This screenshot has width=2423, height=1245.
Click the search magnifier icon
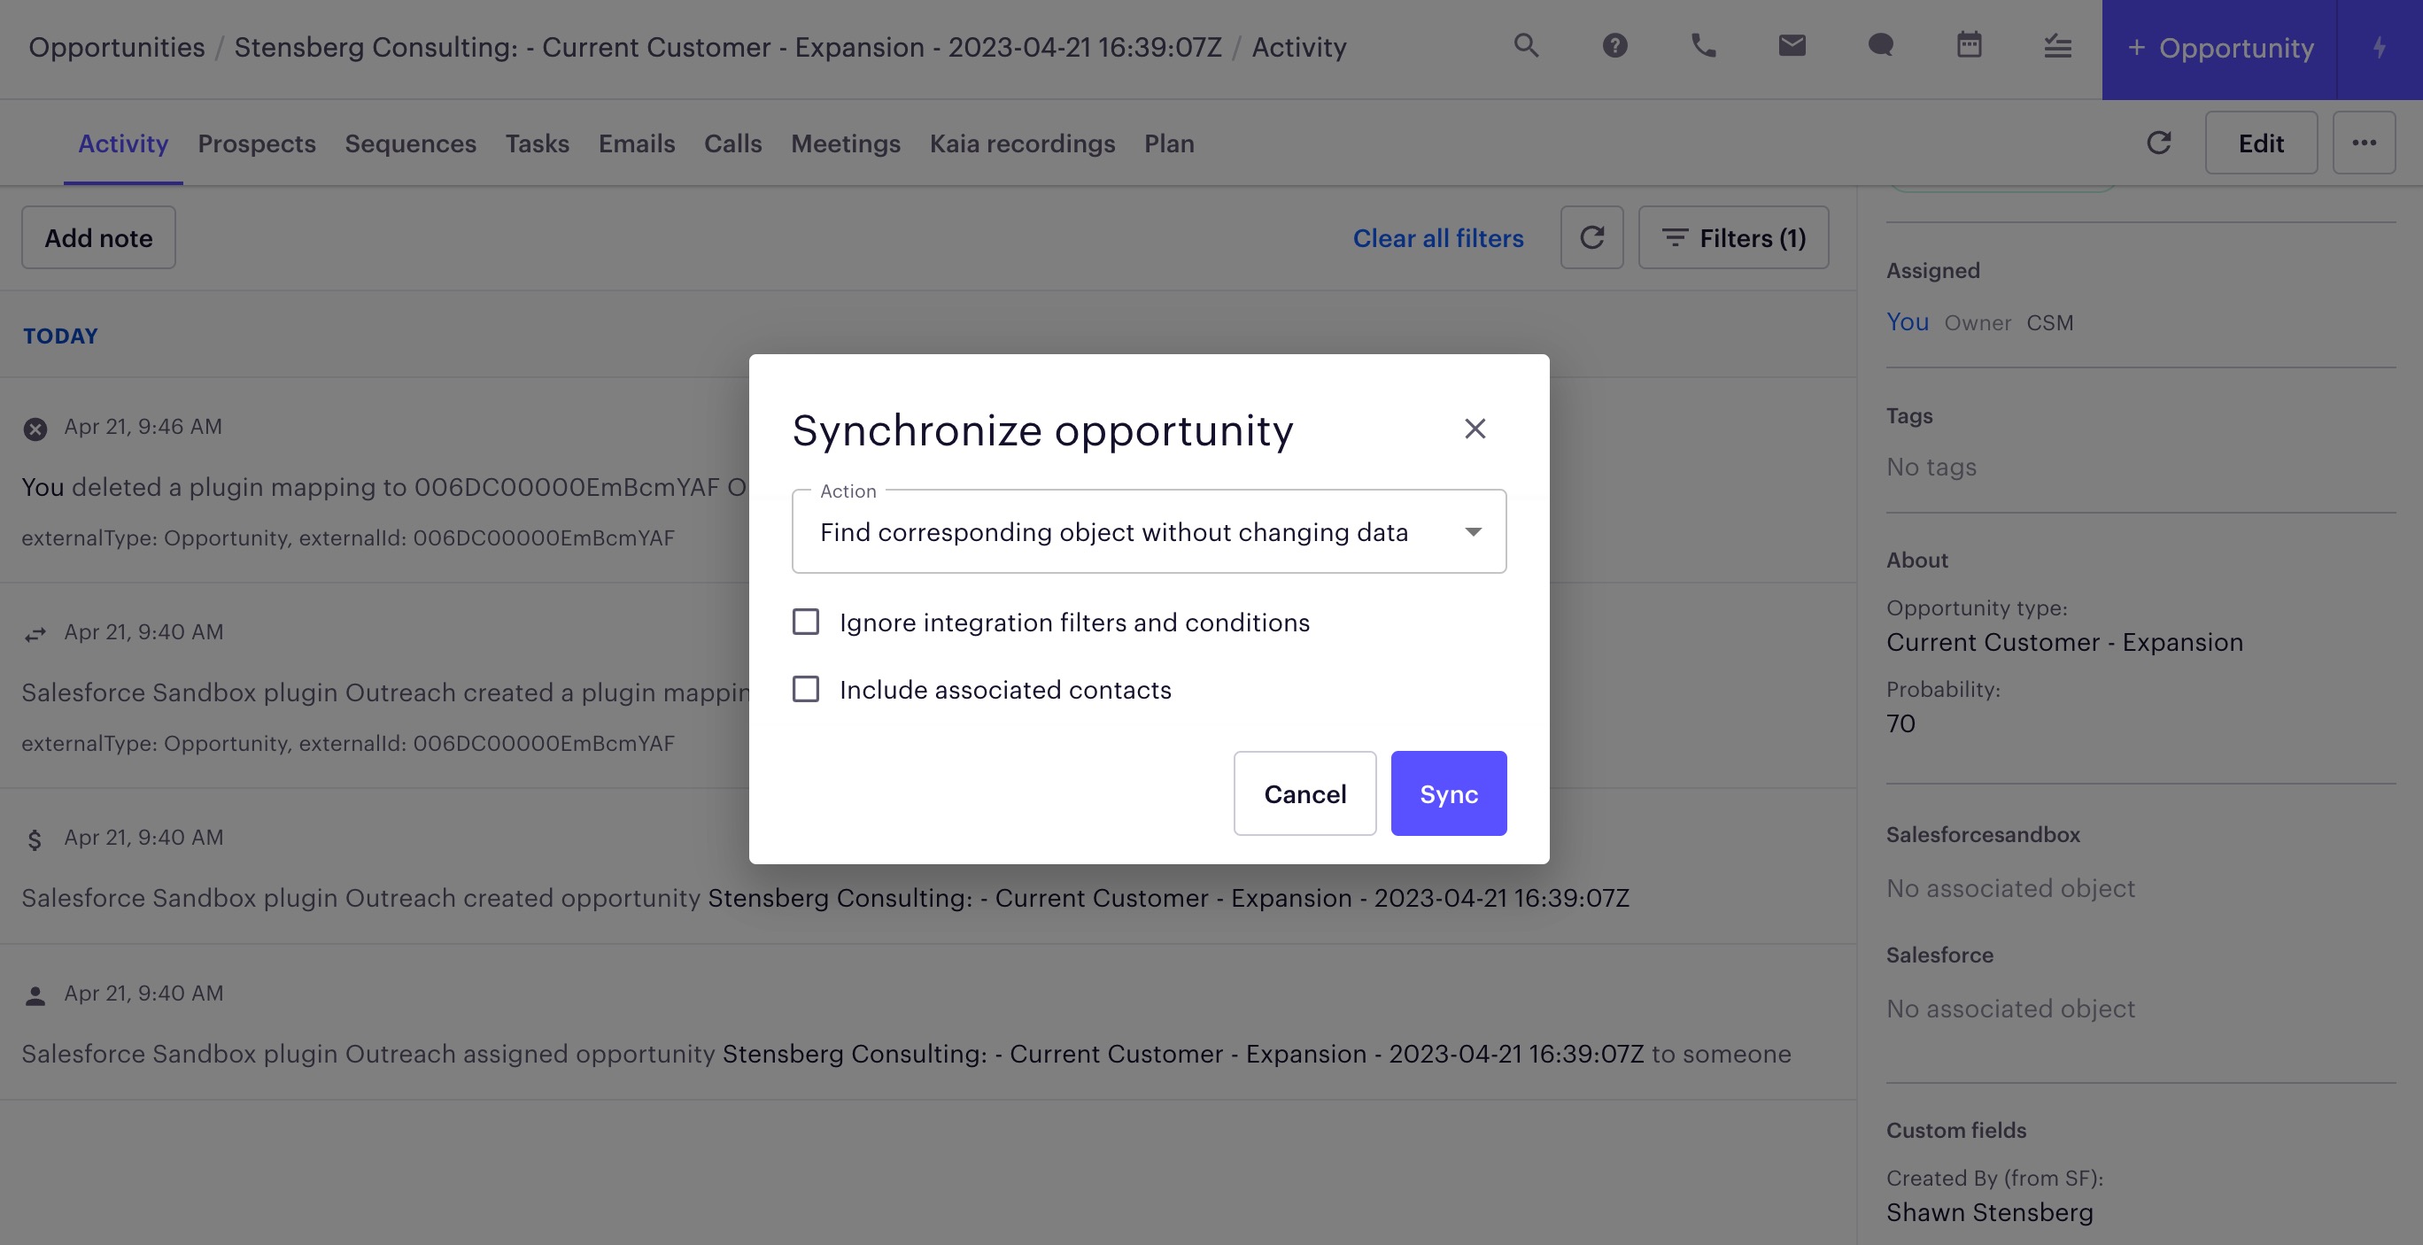1526,46
